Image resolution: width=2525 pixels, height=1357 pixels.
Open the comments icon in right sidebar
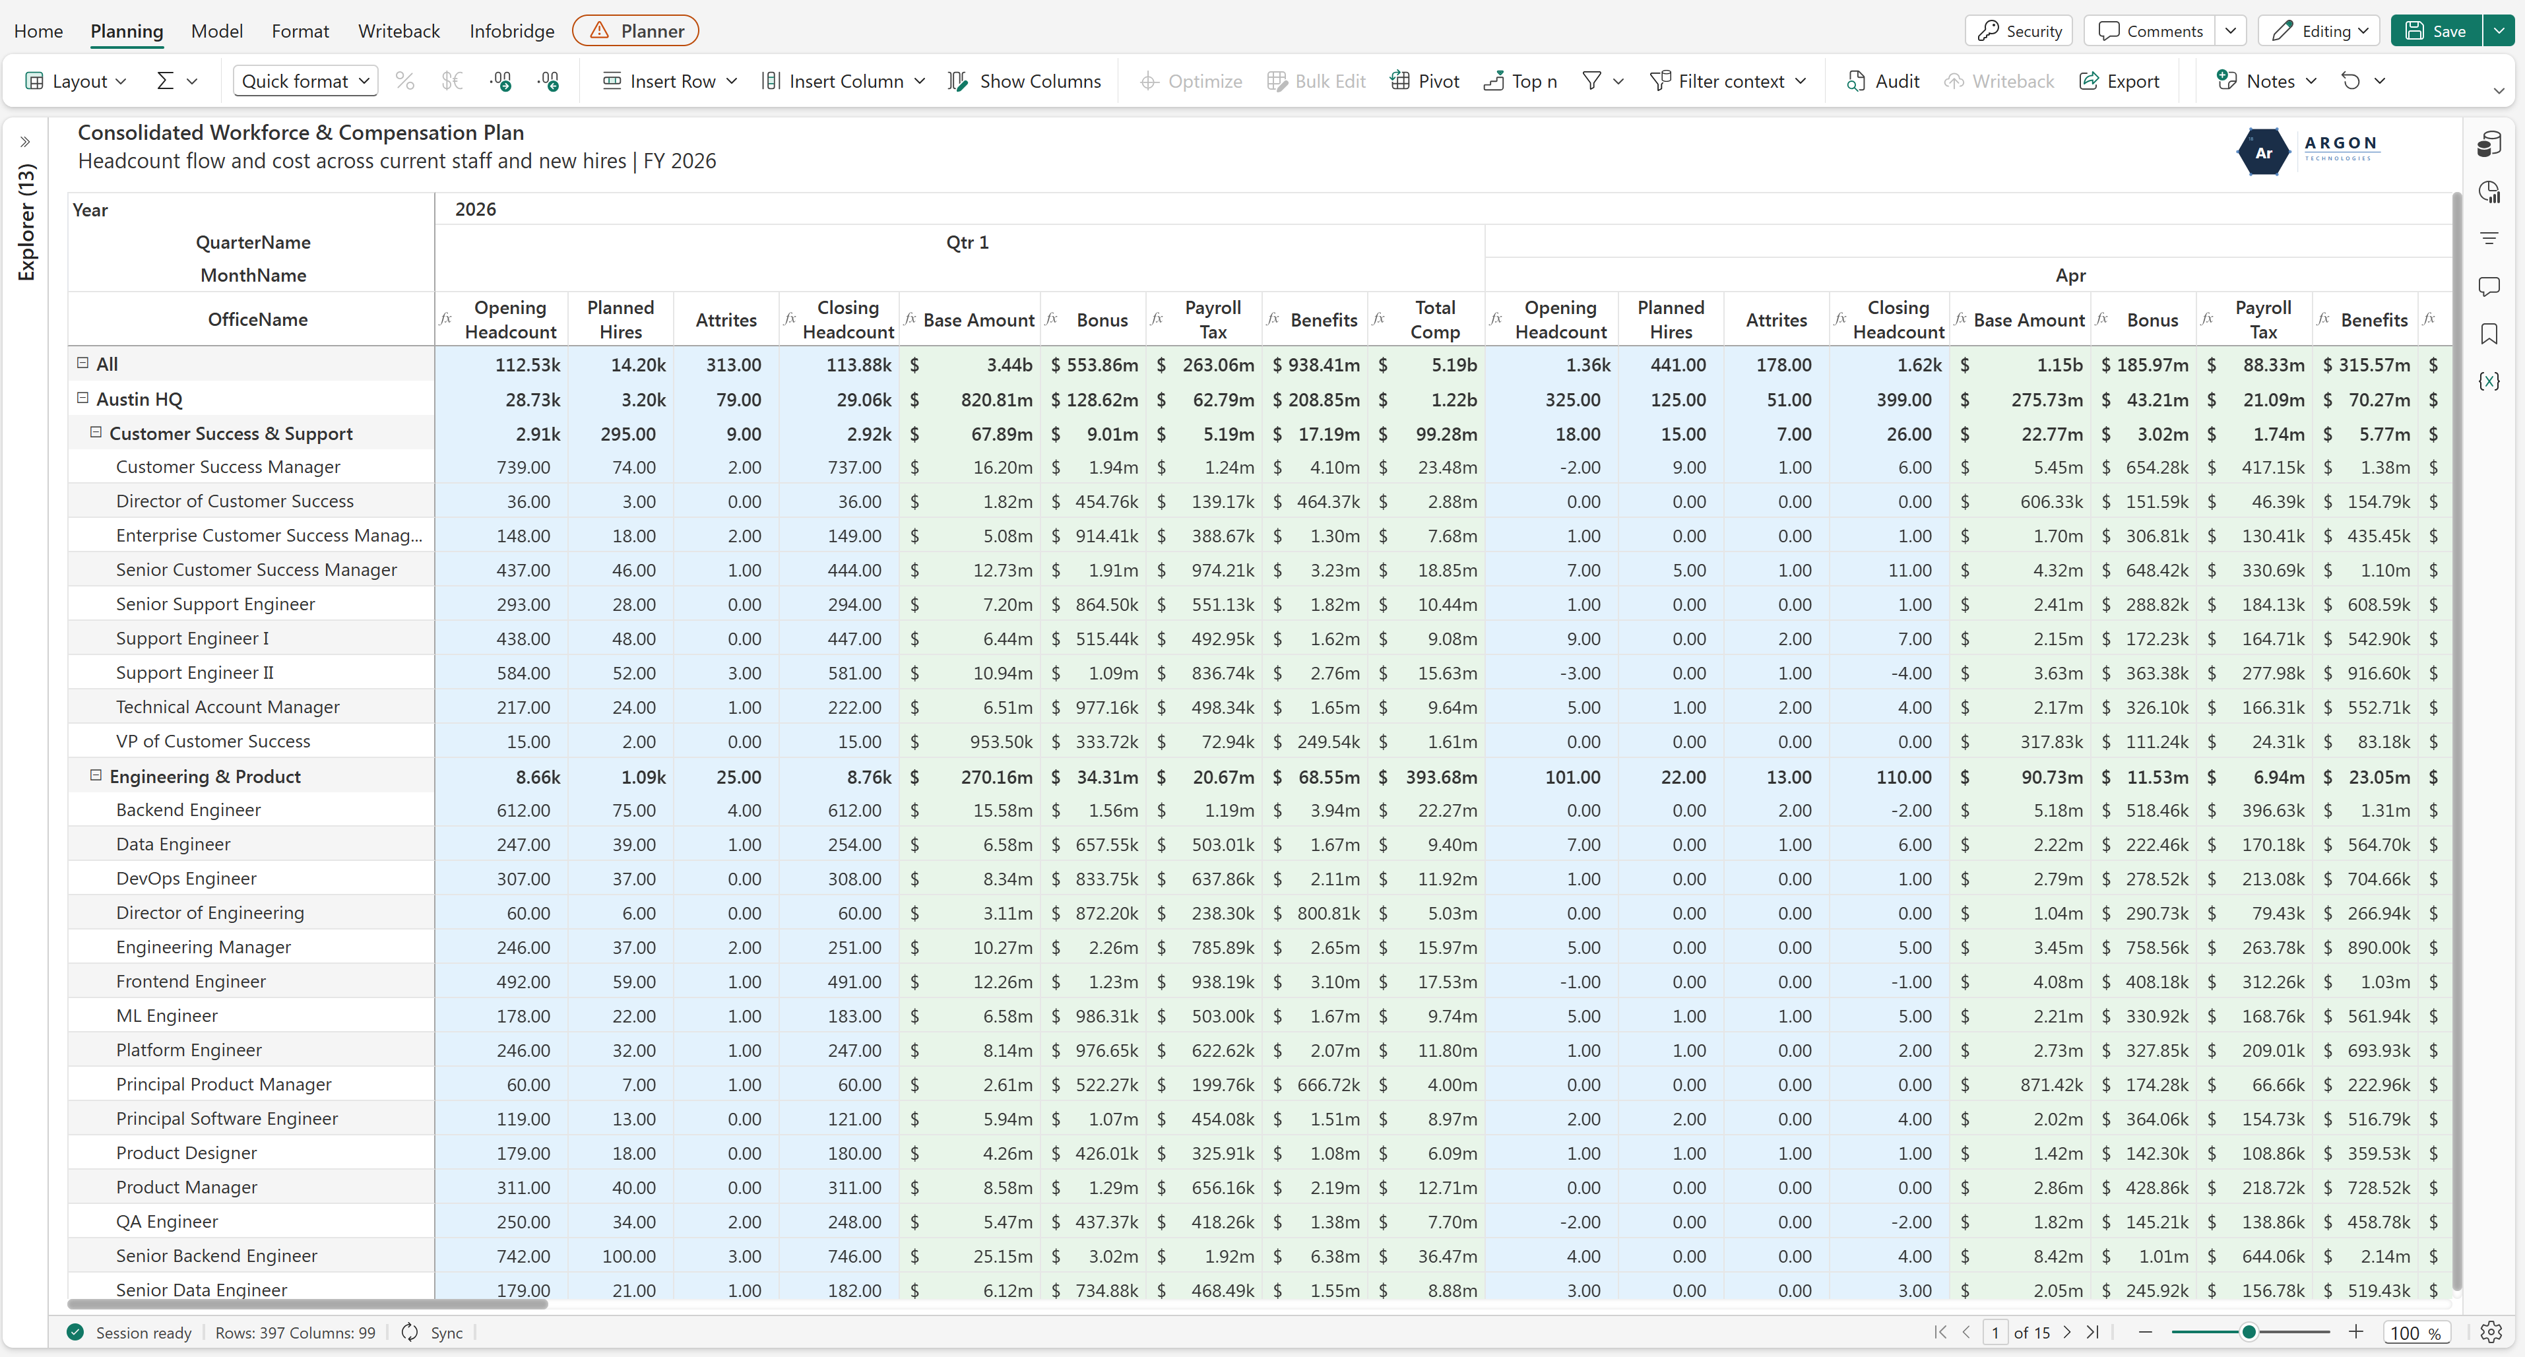(2489, 286)
